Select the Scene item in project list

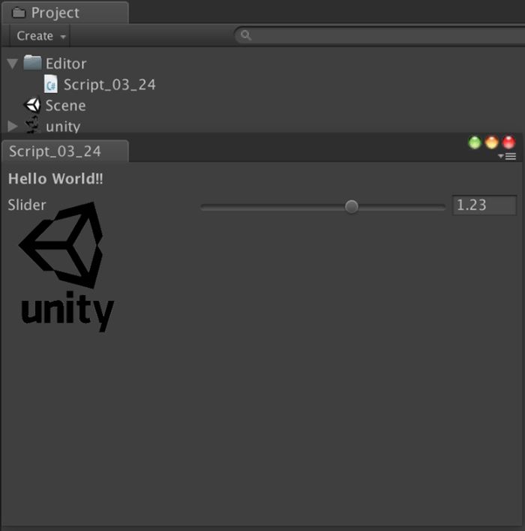click(x=65, y=106)
